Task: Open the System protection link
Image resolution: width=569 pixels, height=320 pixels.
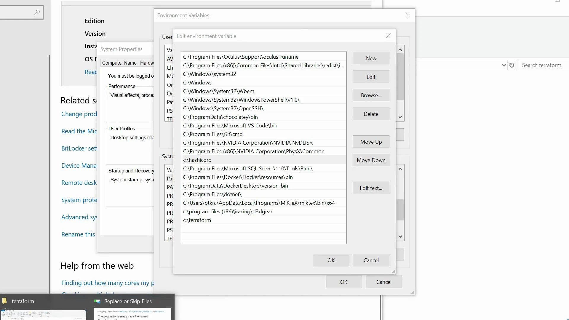Action: 79,200
